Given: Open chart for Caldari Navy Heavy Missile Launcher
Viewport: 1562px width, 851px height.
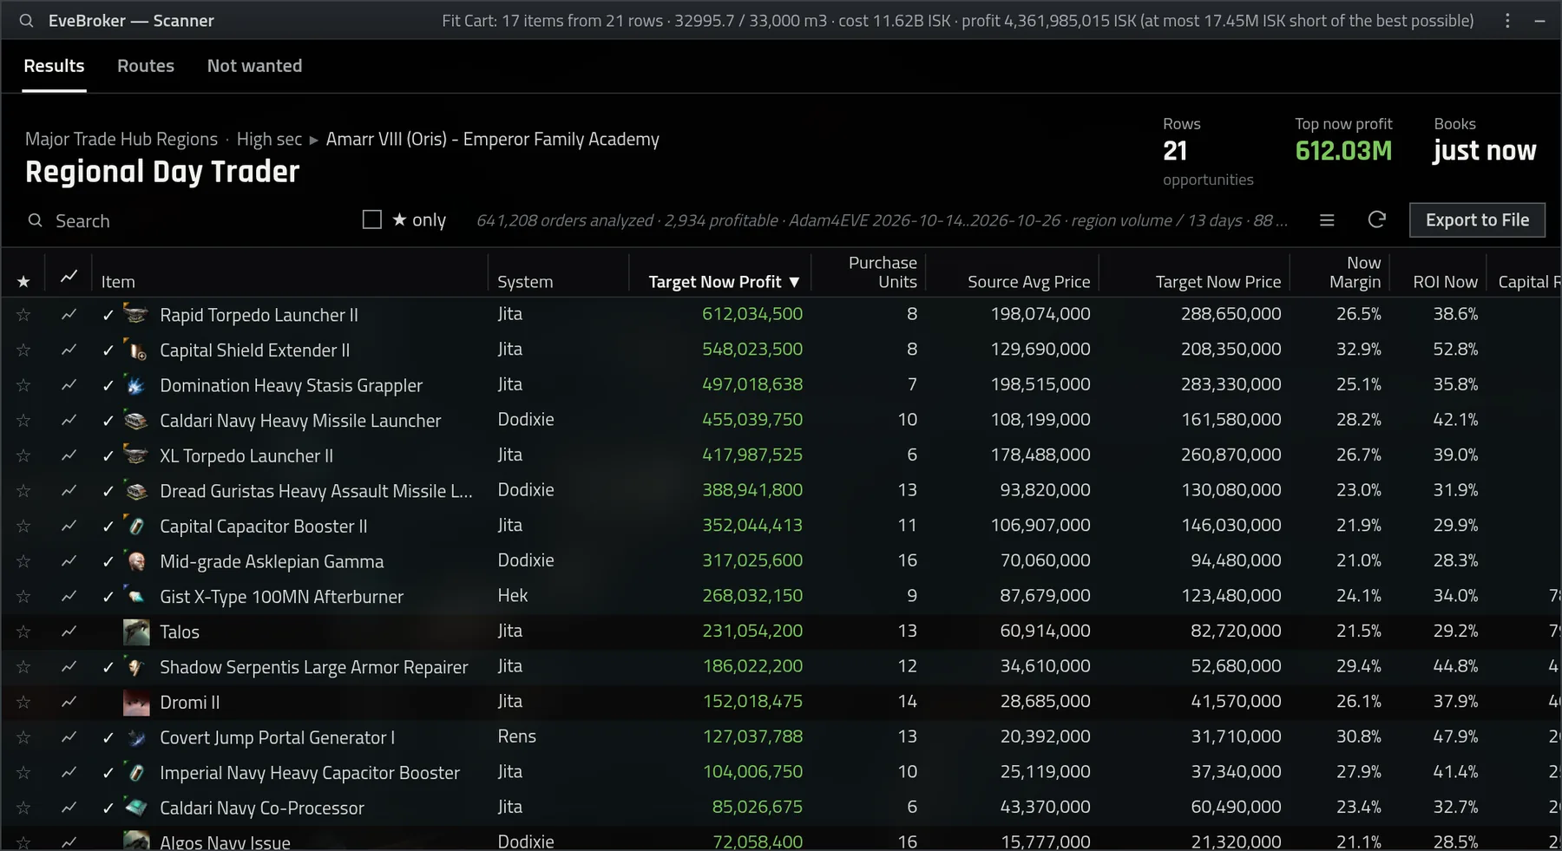Looking at the screenshot, I should (69, 421).
